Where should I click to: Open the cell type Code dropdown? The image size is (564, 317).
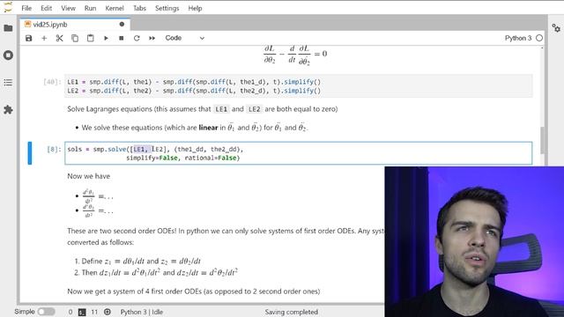(x=184, y=38)
